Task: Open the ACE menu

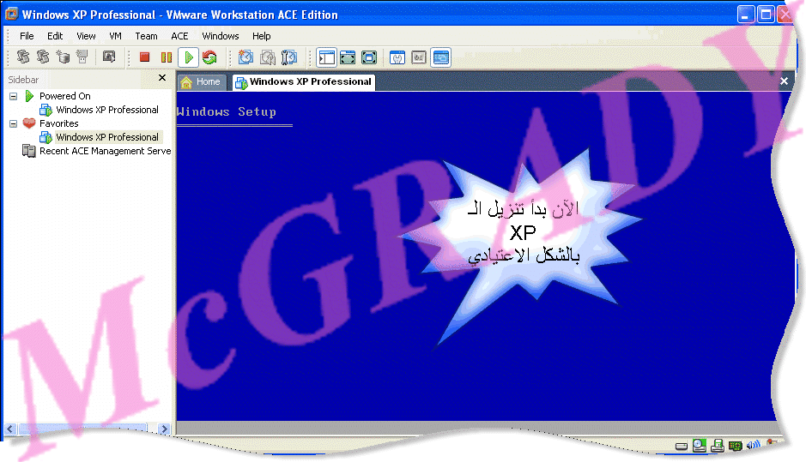Action: pyautogui.click(x=179, y=36)
